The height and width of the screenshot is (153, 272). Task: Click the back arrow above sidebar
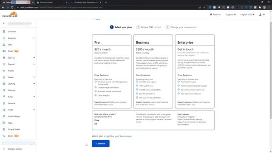tap(4, 23)
